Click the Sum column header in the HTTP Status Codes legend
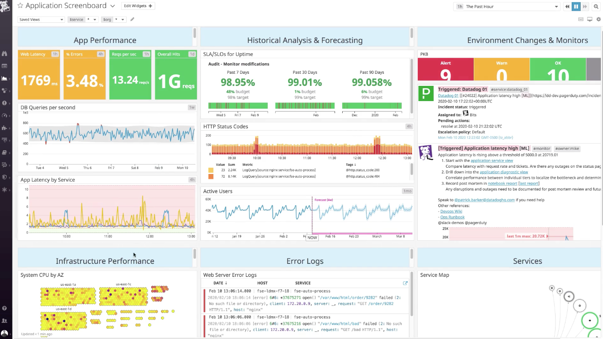Image resolution: width=603 pixels, height=339 pixels. click(232, 165)
